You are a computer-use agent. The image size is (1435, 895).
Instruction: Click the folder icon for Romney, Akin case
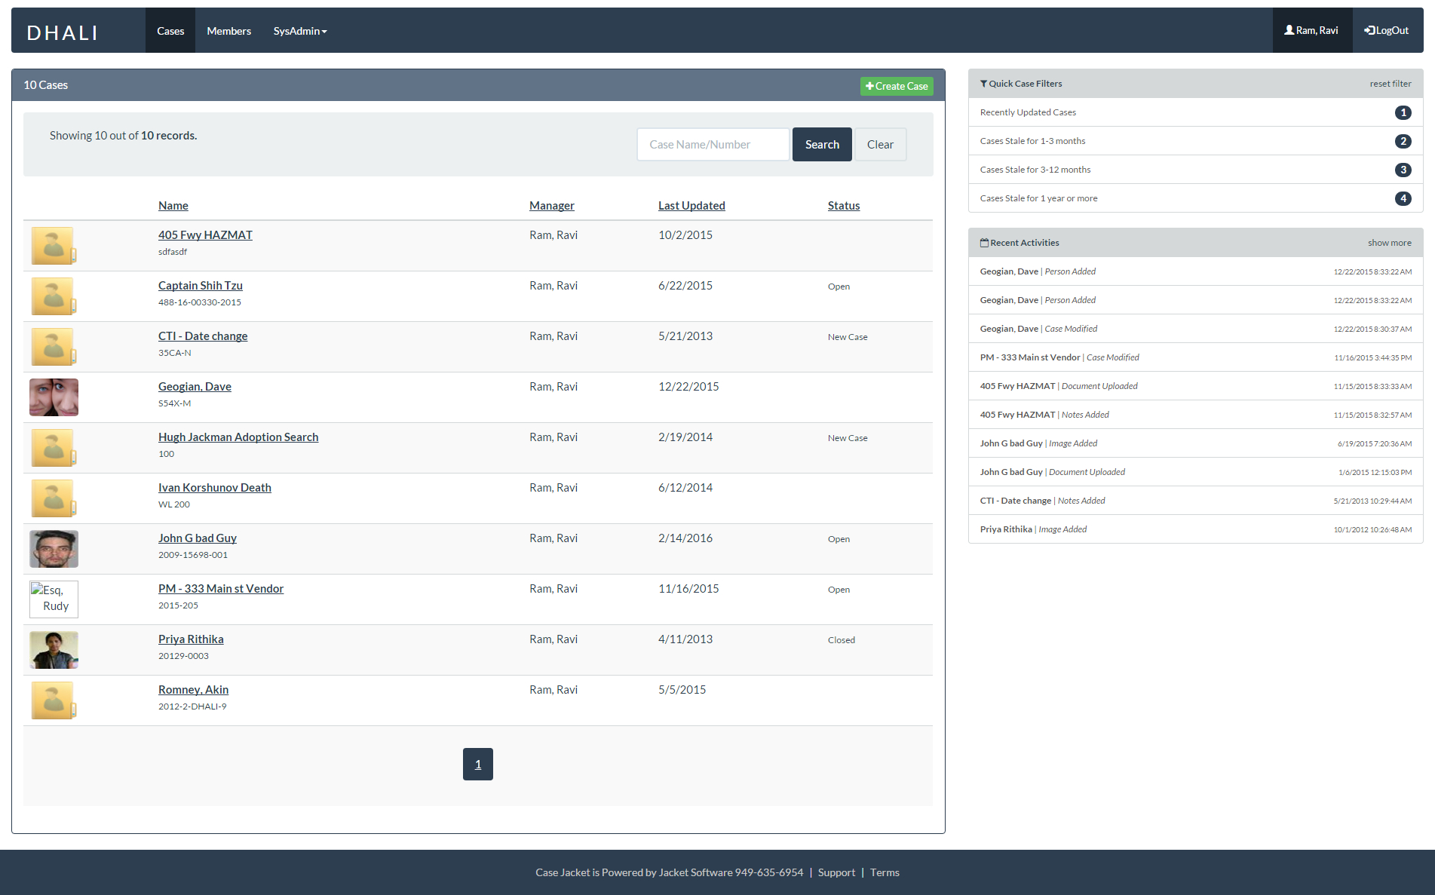53,700
